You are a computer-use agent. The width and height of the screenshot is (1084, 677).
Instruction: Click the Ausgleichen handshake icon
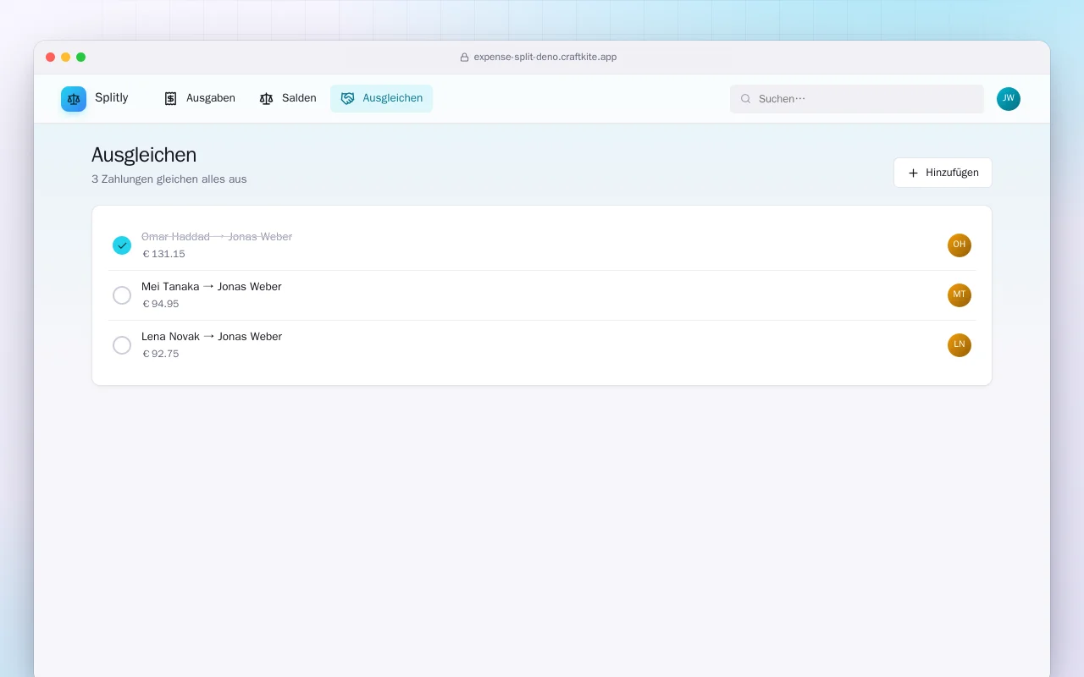(347, 98)
